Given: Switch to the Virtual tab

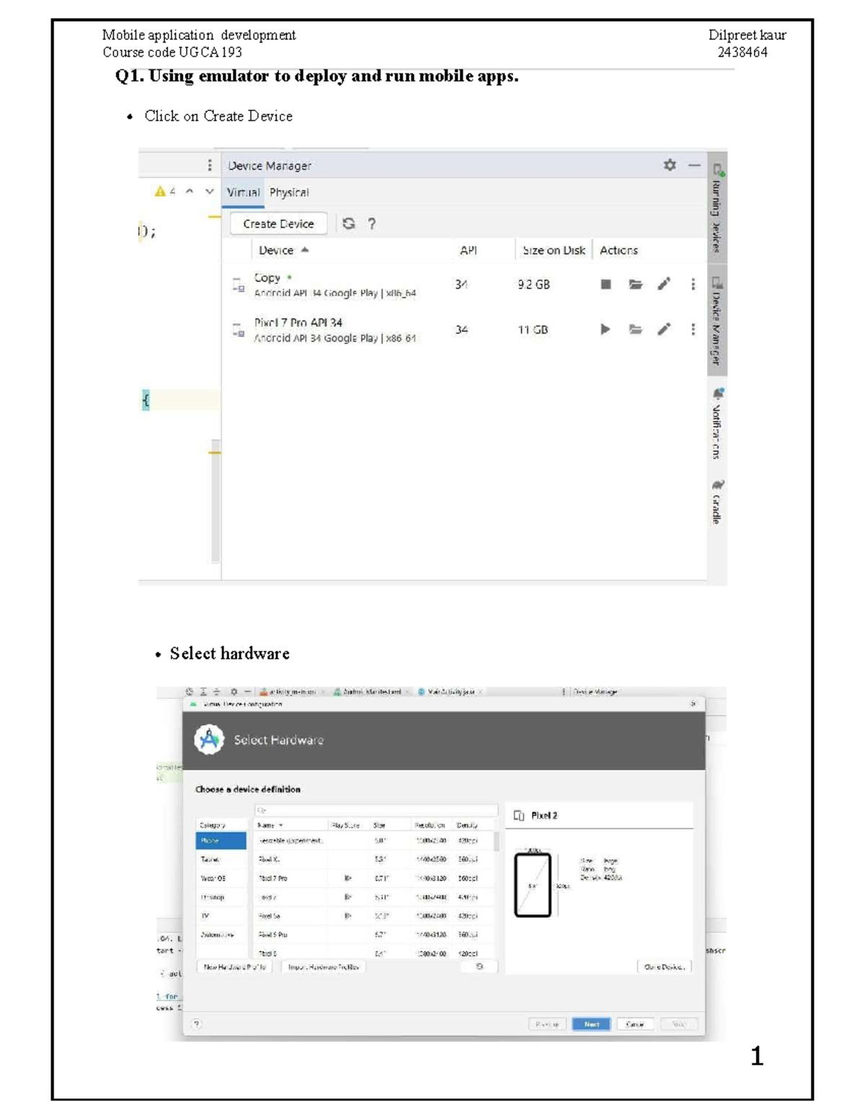Looking at the screenshot, I should pos(243,192).
